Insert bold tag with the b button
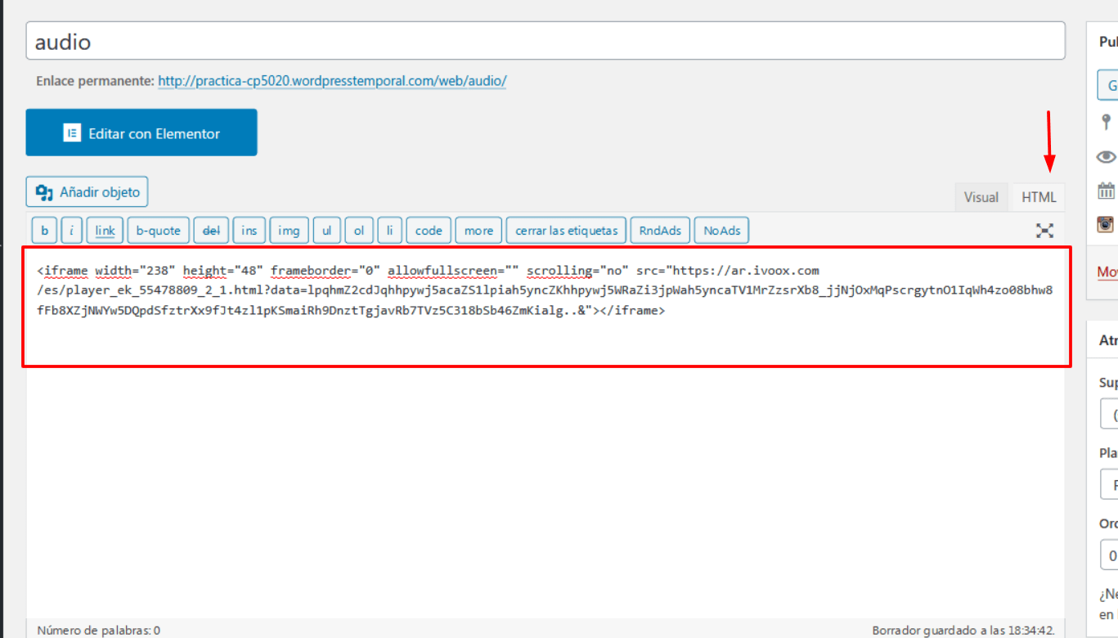1118x638 pixels. (x=45, y=231)
